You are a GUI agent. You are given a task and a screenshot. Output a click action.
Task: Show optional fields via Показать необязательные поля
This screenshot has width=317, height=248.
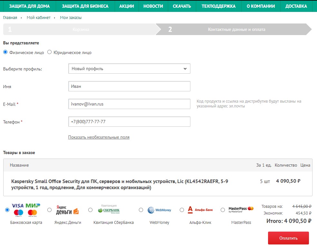(99, 137)
